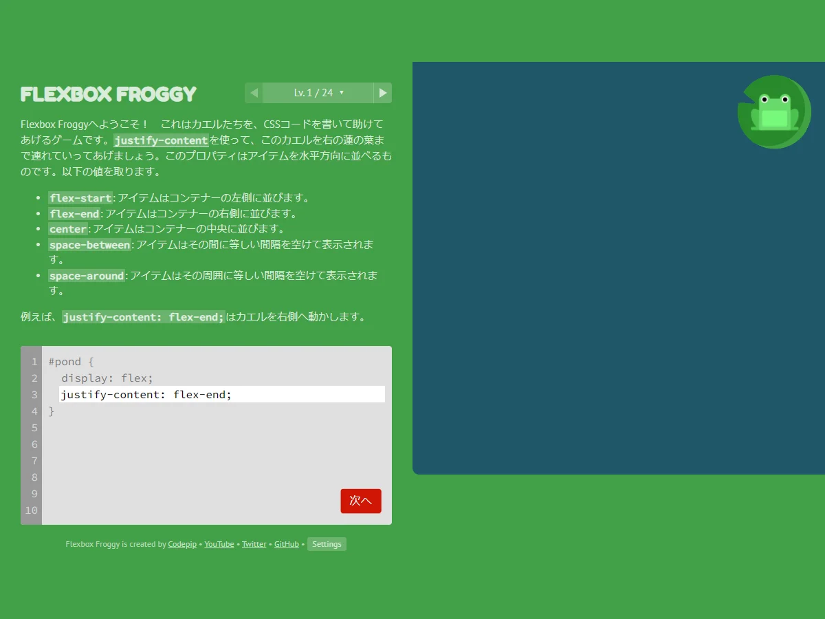Click the flex-end code term in list

point(74,214)
